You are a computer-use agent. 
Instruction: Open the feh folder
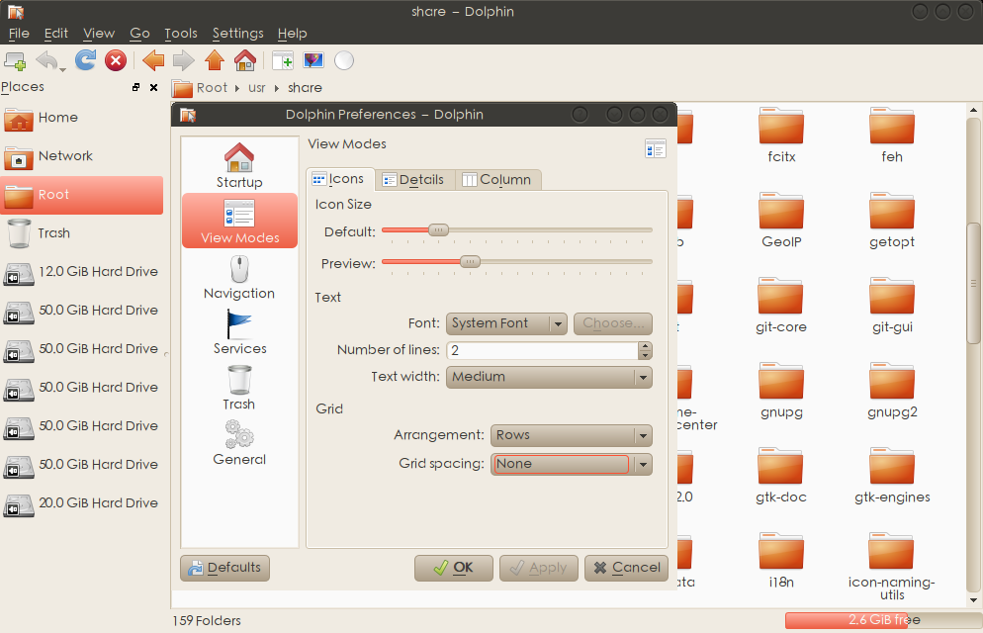click(892, 135)
